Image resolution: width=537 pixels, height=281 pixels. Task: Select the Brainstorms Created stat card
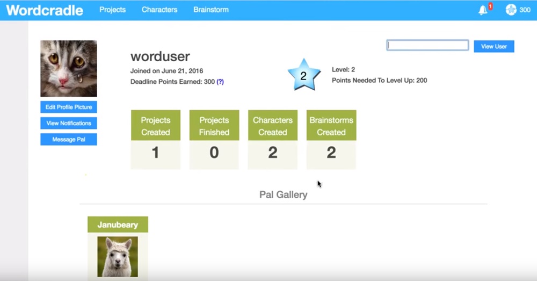click(x=331, y=140)
